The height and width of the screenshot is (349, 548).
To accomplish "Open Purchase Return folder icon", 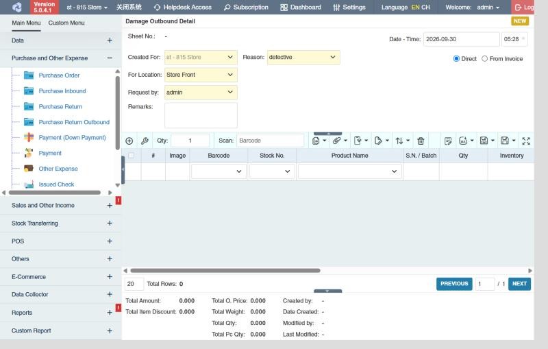I will [29, 106].
